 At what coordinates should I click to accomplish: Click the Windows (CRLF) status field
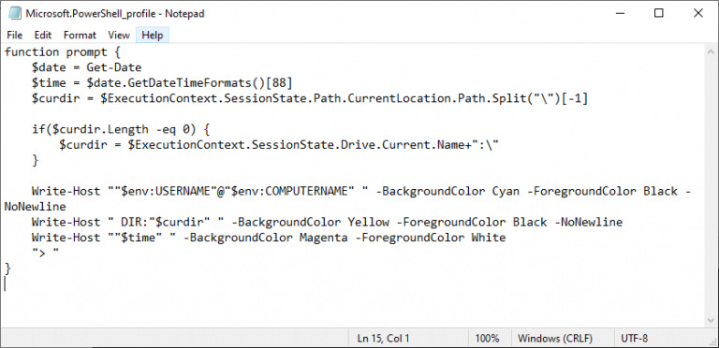point(555,339)
